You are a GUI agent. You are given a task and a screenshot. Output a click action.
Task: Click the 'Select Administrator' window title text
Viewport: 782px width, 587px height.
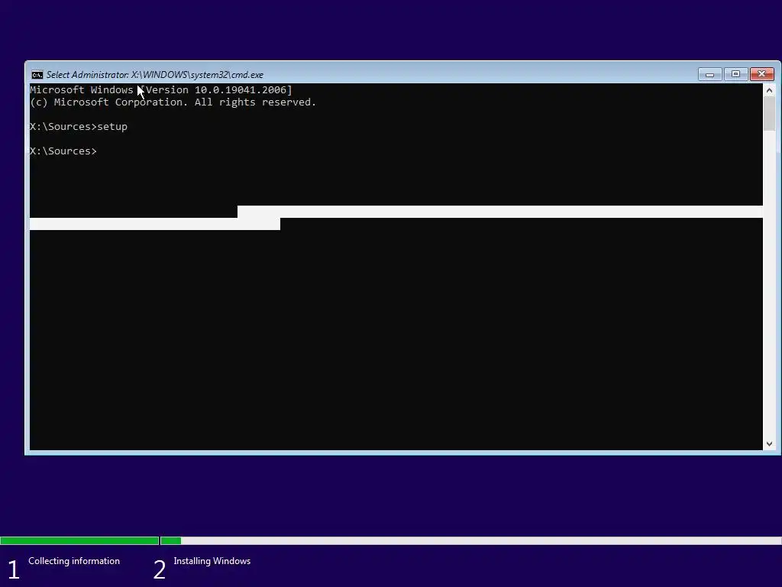(154, 75)
